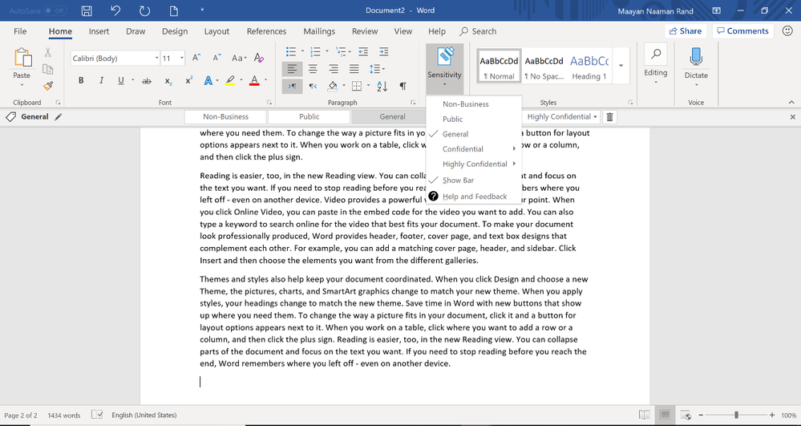Open the Comments button
This screenshot has width=801, height=426.
(742, 30)
